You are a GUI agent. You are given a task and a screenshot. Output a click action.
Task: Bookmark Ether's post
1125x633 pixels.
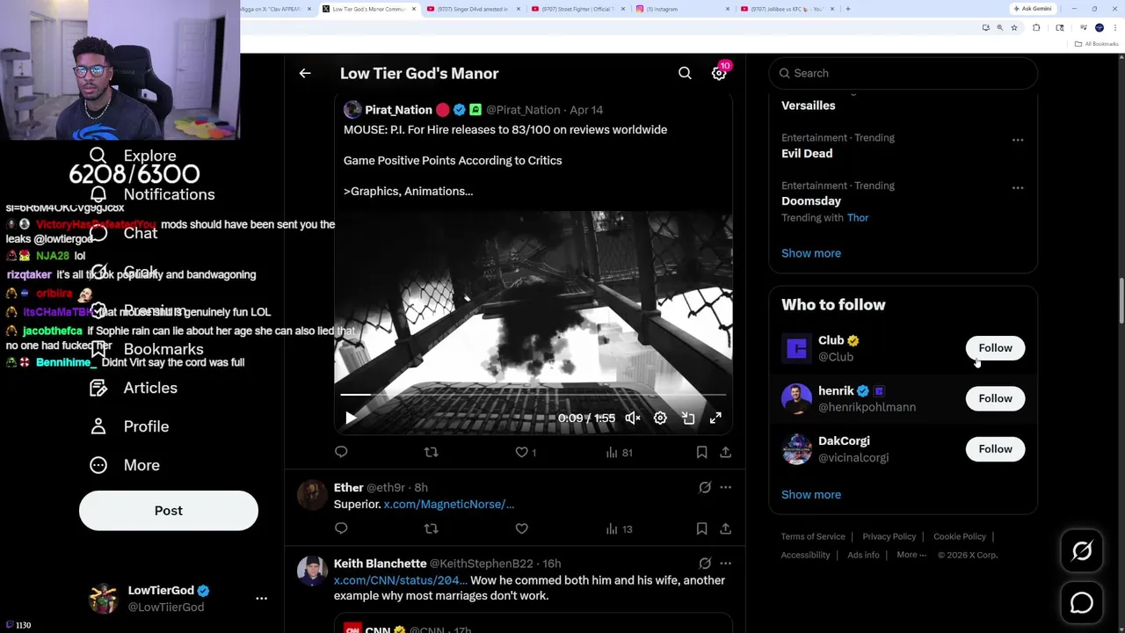pos(701,528)
